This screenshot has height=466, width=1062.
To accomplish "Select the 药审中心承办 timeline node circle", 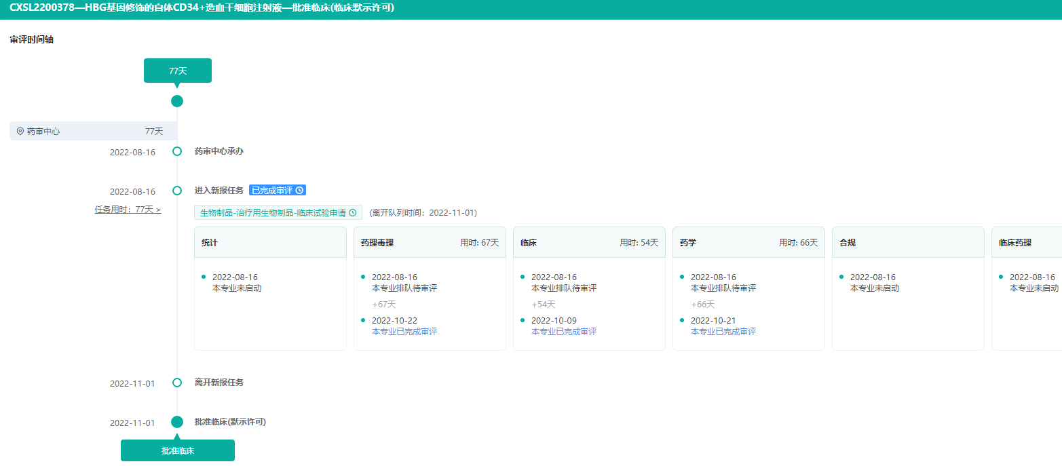I will [x=177, y=151].
